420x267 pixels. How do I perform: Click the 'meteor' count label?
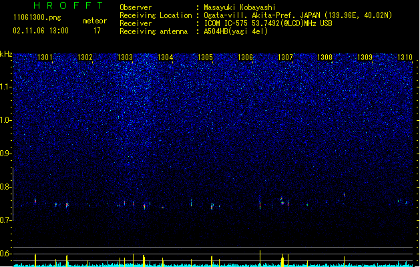(x=95, y=21)
